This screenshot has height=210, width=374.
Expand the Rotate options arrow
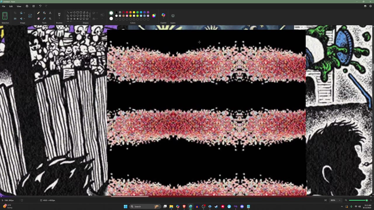(24, 13)
